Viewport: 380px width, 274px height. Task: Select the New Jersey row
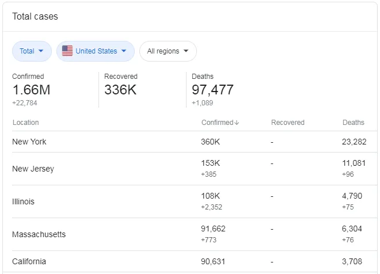coord(33,169)
